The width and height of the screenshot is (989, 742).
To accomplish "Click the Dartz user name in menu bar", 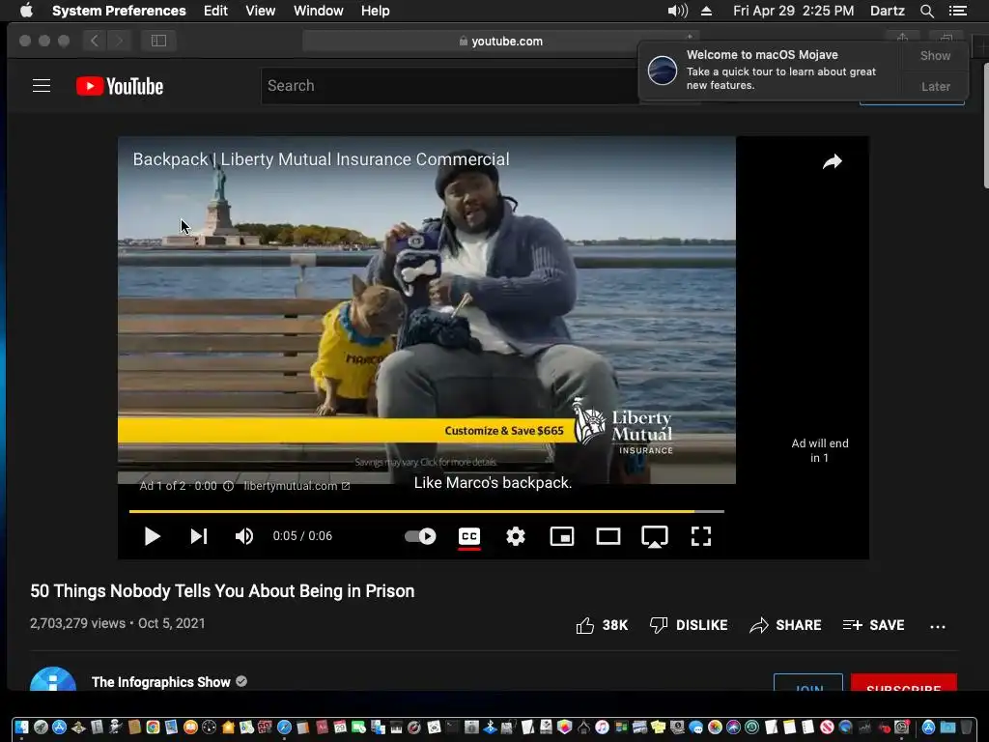I will 887,11.
